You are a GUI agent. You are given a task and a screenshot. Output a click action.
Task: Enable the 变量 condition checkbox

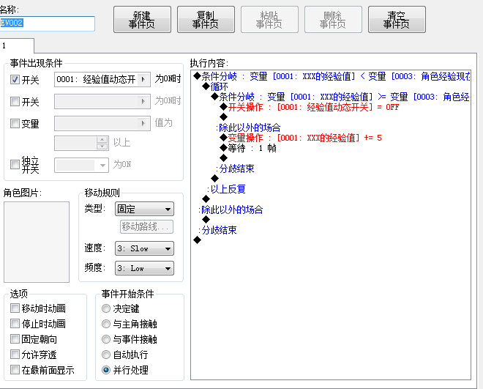coord(15,123)
